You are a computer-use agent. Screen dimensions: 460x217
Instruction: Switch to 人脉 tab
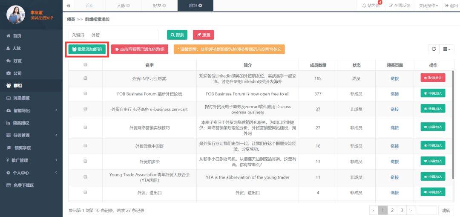(x=121, y=6)
